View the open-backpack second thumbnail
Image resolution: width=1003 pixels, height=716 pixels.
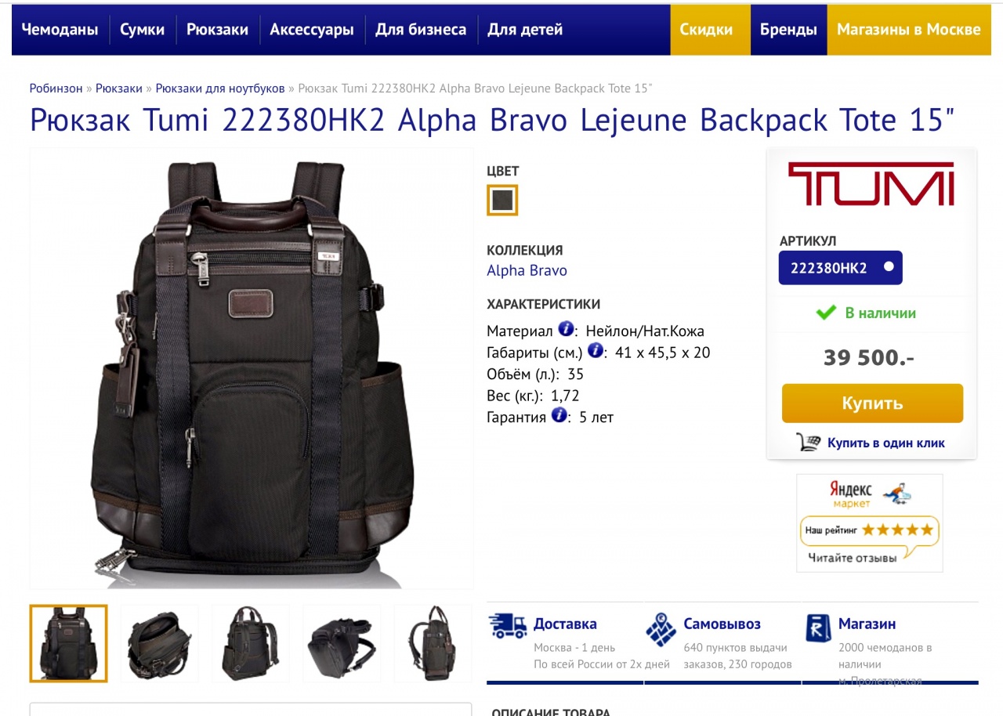[x=160, y=643]
